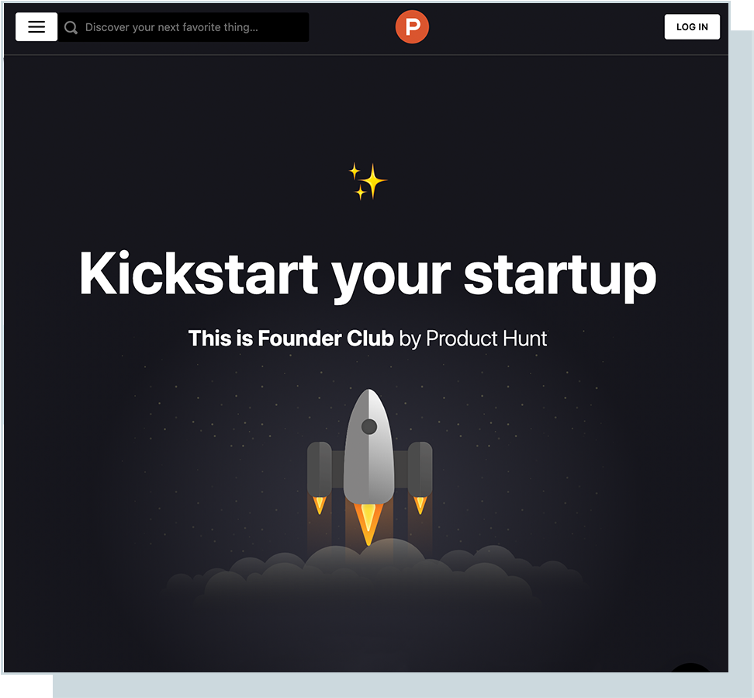The width and height of the screenshot is (754, 698).
Task: Click the right booster's small flame
Action: coord(420,505)
